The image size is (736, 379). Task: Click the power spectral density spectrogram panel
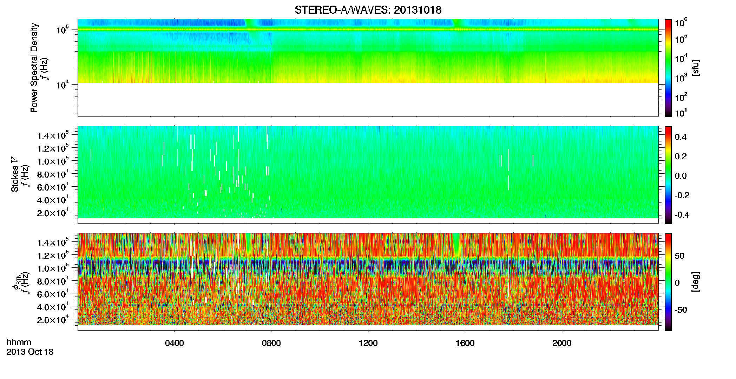coord(368,68)
